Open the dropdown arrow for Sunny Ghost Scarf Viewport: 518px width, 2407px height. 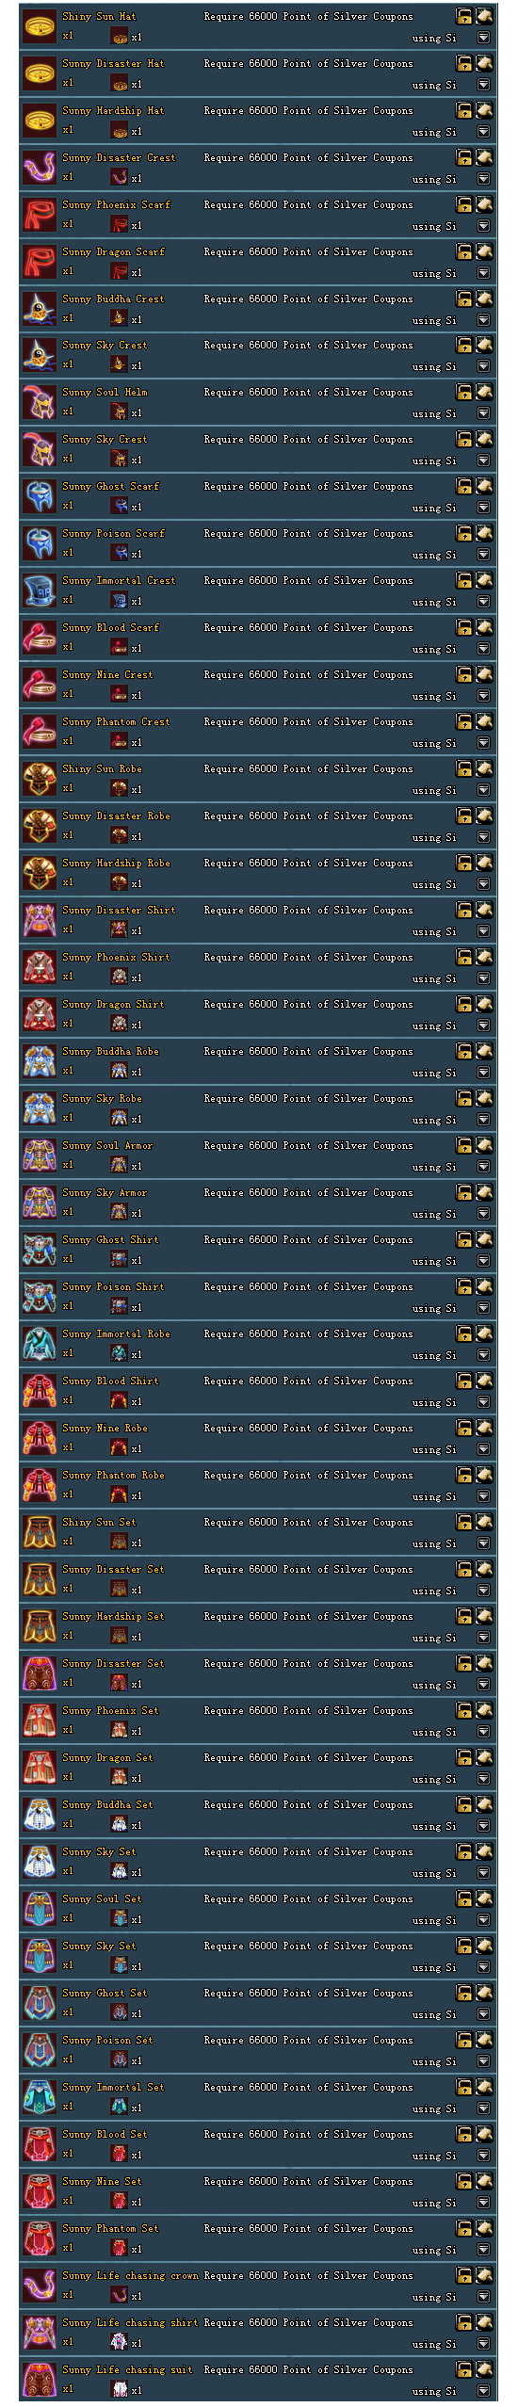[x=483, y=508]
